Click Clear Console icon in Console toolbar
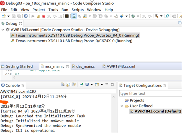 click(x=63, y=85)
